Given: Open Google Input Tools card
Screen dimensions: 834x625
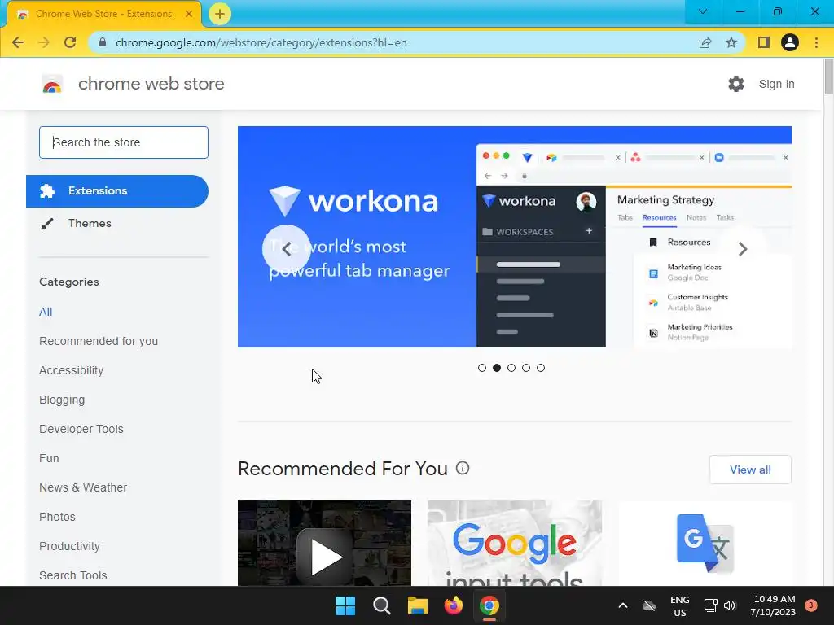Looking at the screenshot, I should click(x=515, y=543).
